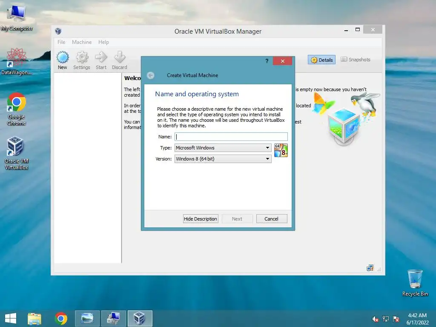Click the landscape picture taskbar icon

[87, 318]
